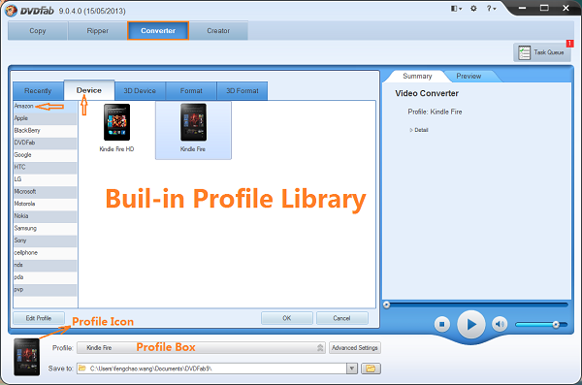
Task: Select DVDFab in the brand list
Action: 46,143
